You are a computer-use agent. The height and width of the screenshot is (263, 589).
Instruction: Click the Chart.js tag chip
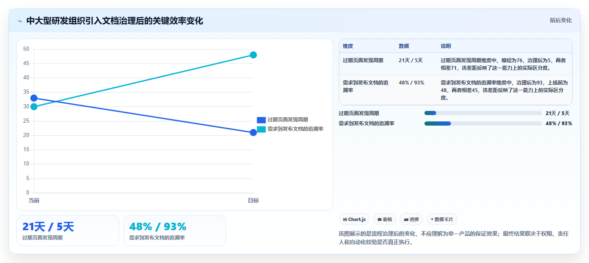(x=354, y=219)
